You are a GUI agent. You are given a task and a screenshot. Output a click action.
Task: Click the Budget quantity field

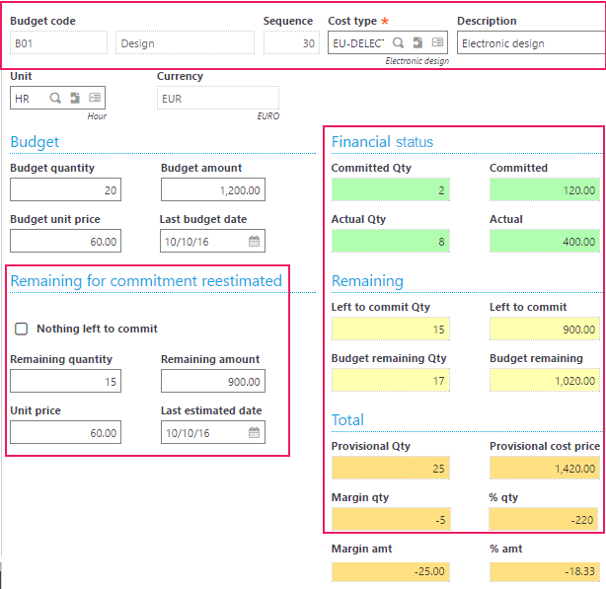click(x=65, y=189)
